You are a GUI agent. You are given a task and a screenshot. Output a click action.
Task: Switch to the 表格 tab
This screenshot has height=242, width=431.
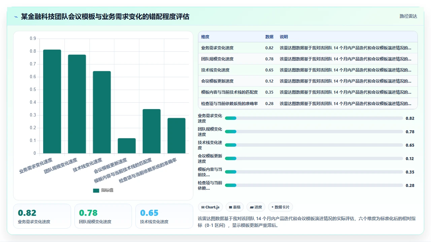point(234,207)
